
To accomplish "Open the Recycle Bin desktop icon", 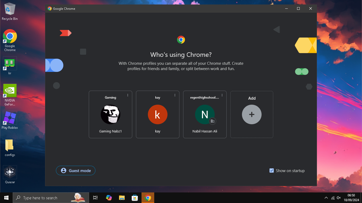I will click(x=10, y=12).
